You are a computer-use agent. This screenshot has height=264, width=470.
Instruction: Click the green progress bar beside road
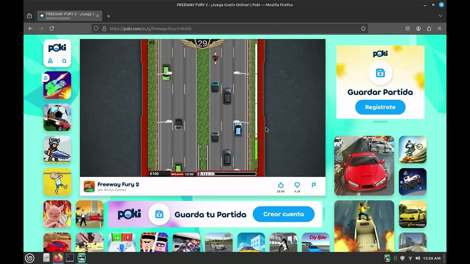point(256,148)
